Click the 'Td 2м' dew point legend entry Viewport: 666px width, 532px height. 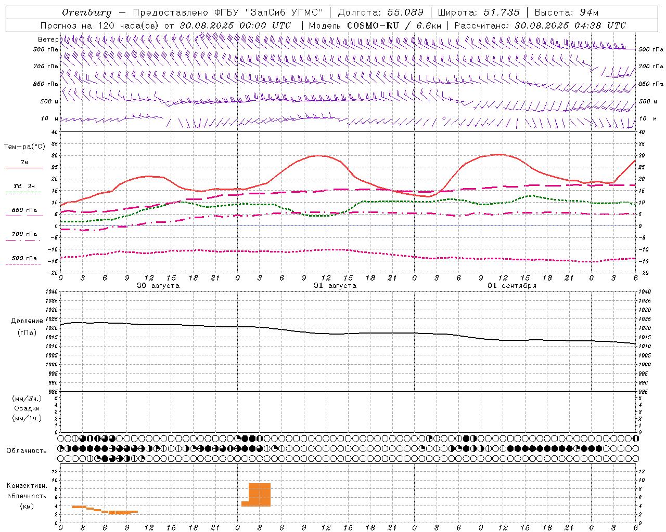(24, 186)
